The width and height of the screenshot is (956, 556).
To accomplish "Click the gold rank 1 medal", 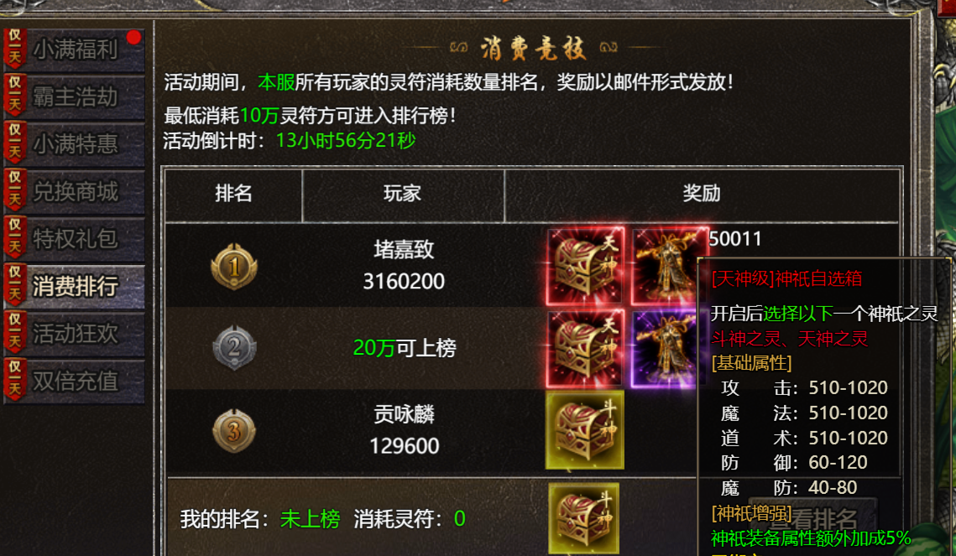I will click(x=234, y=266).
